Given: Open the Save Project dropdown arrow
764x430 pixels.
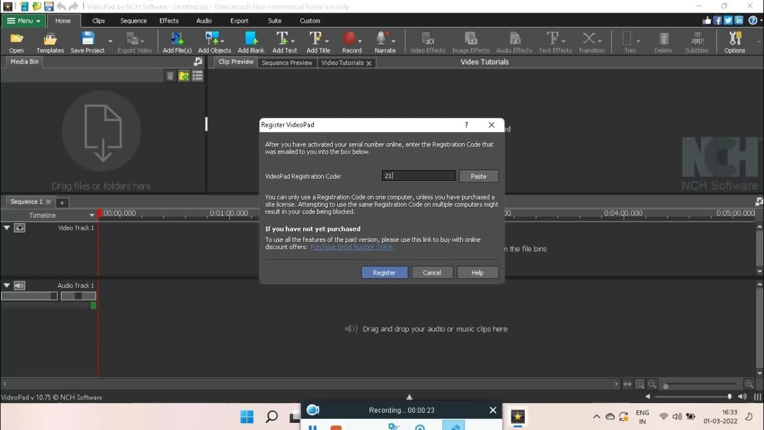Looking at the screenshot, I should click(110, 41).
